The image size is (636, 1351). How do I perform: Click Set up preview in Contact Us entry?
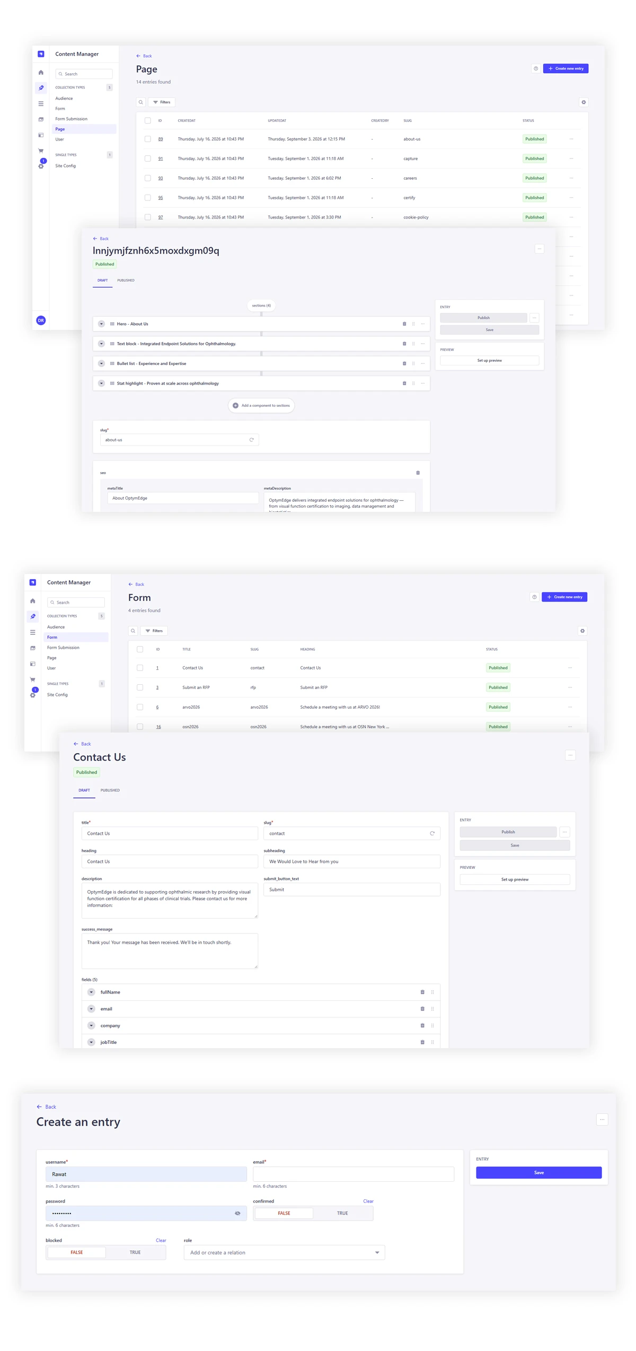(x=515, y=880)
